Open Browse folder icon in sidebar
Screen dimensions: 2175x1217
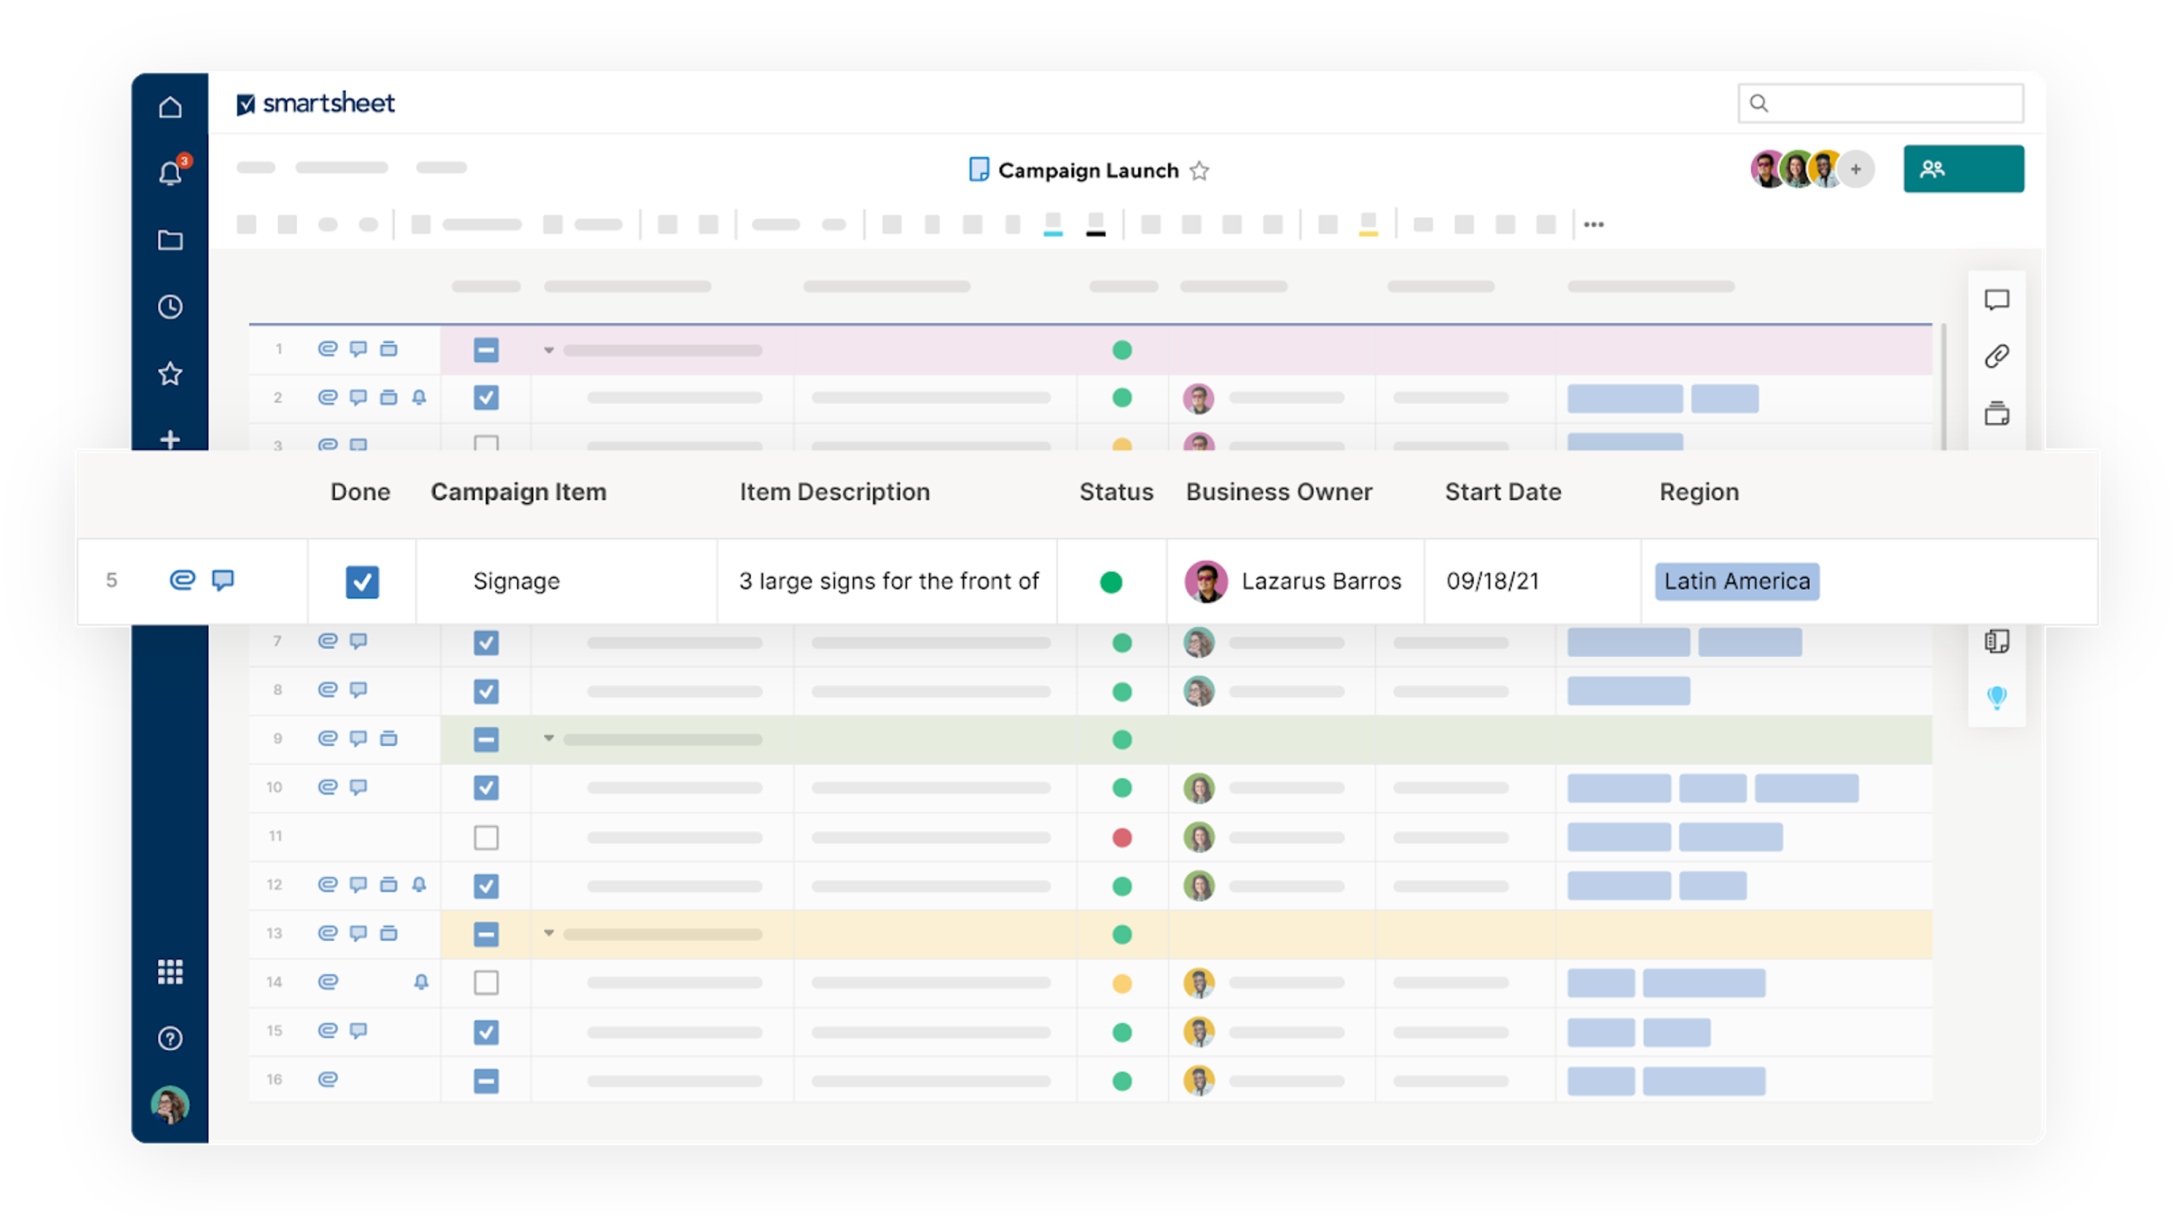point(170,241)
